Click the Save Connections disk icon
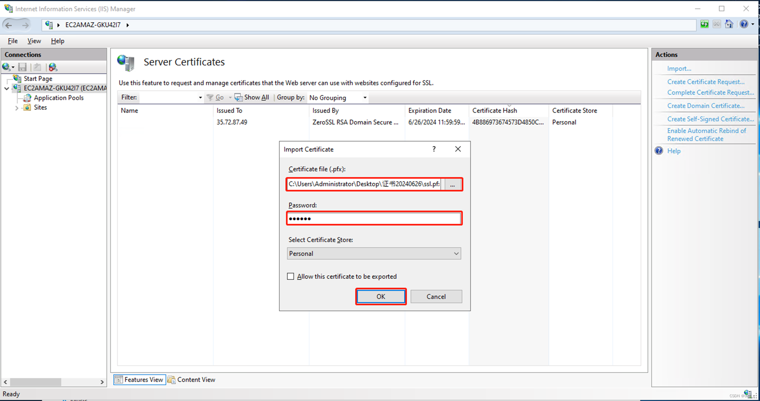Image resolution: width=760 pixels, height=401 pixels. coord(23,67)
